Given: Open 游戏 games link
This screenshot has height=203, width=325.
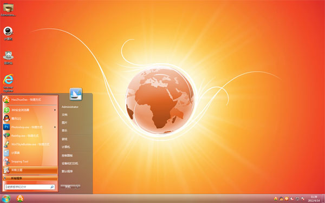Looking at the screenshot, I should point(64,139).
